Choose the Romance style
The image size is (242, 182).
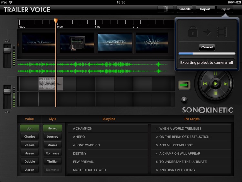tap(52, 153)
